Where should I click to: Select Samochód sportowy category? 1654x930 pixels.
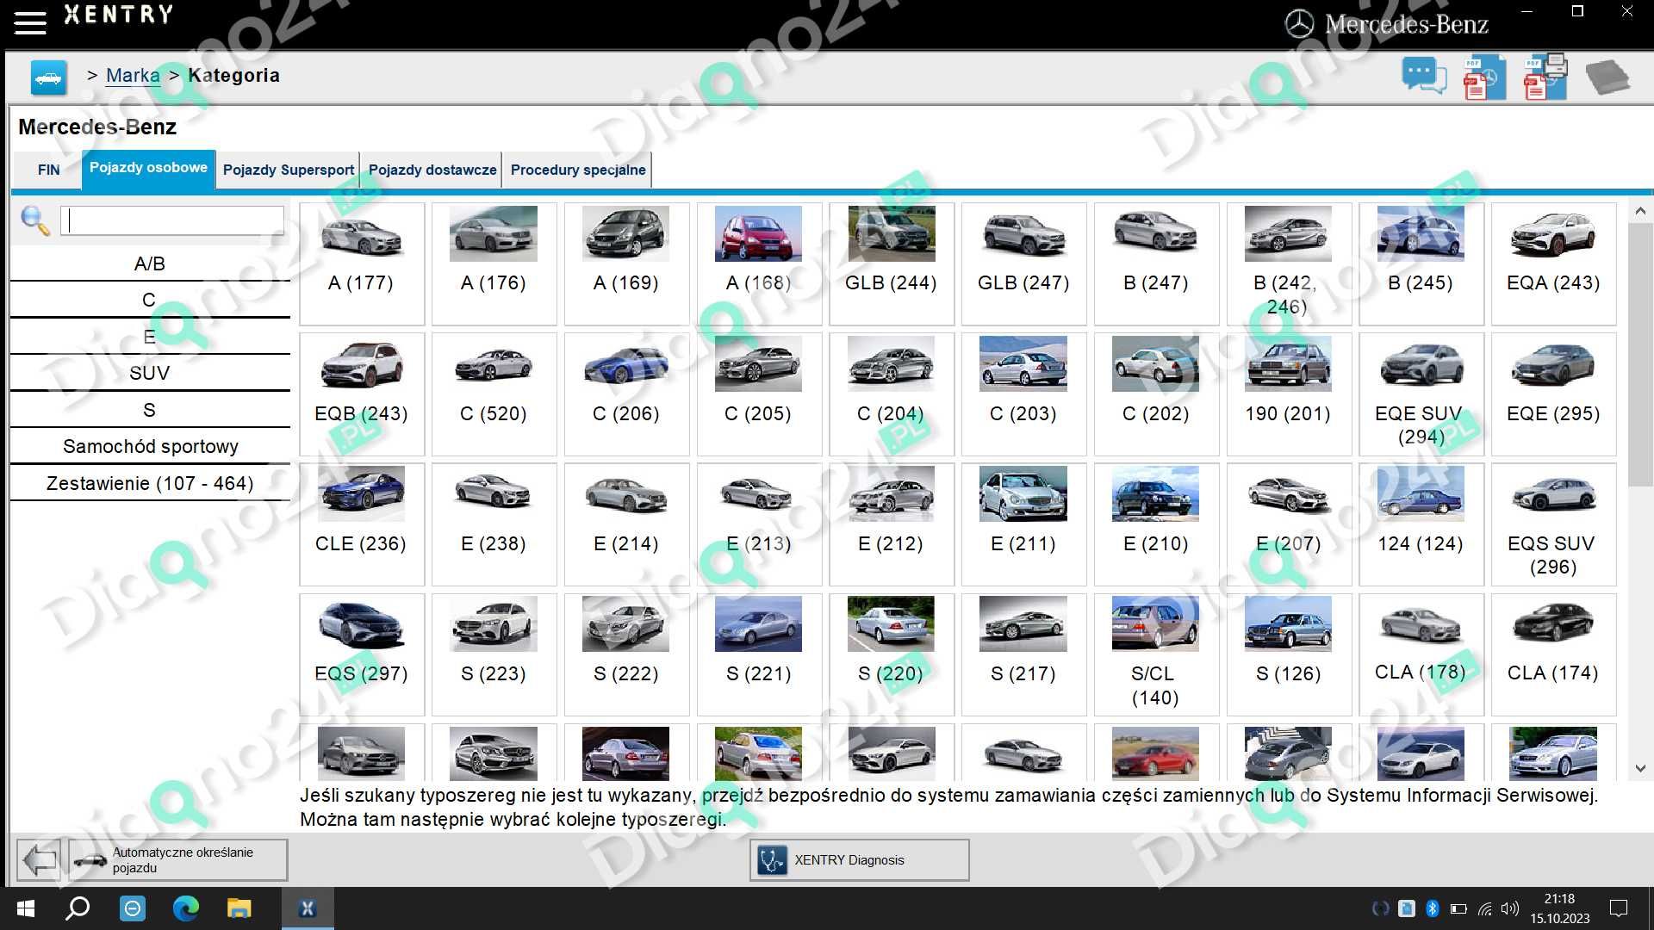coord(150,446)
